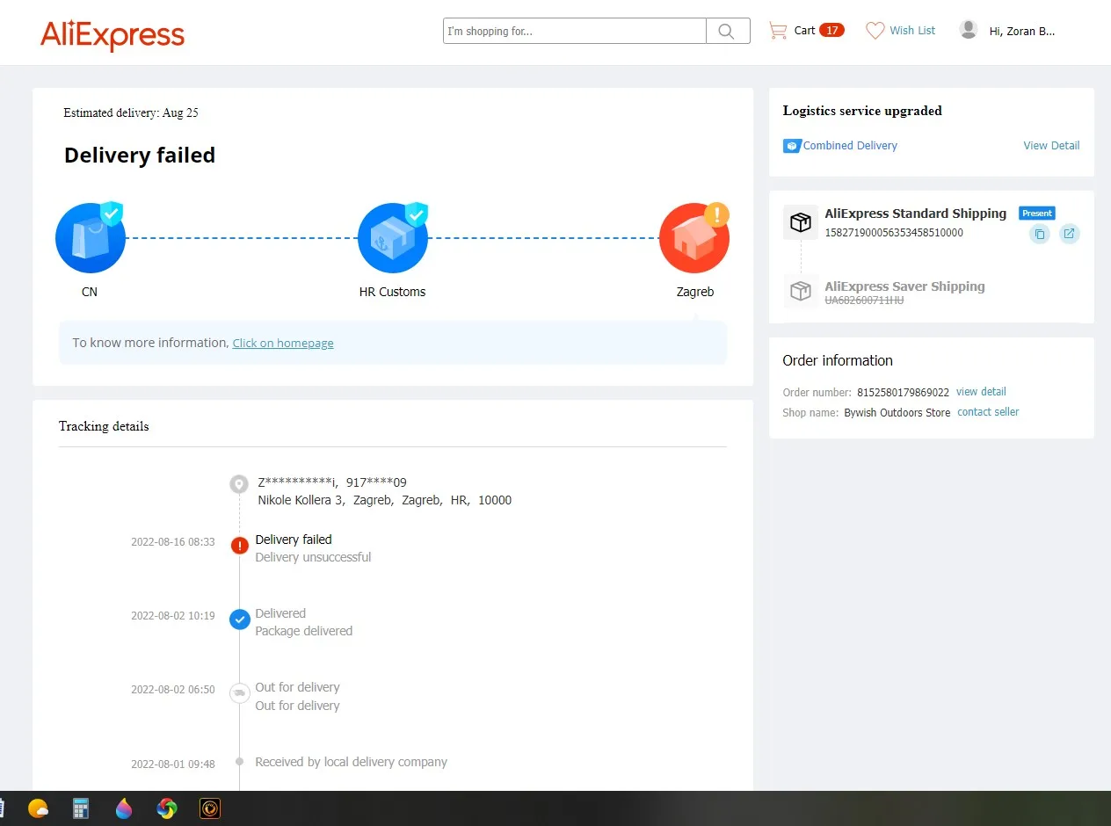Follow the Click on homepage link
The height and width of the screenshot is (826, 1111).
[283, 344]
